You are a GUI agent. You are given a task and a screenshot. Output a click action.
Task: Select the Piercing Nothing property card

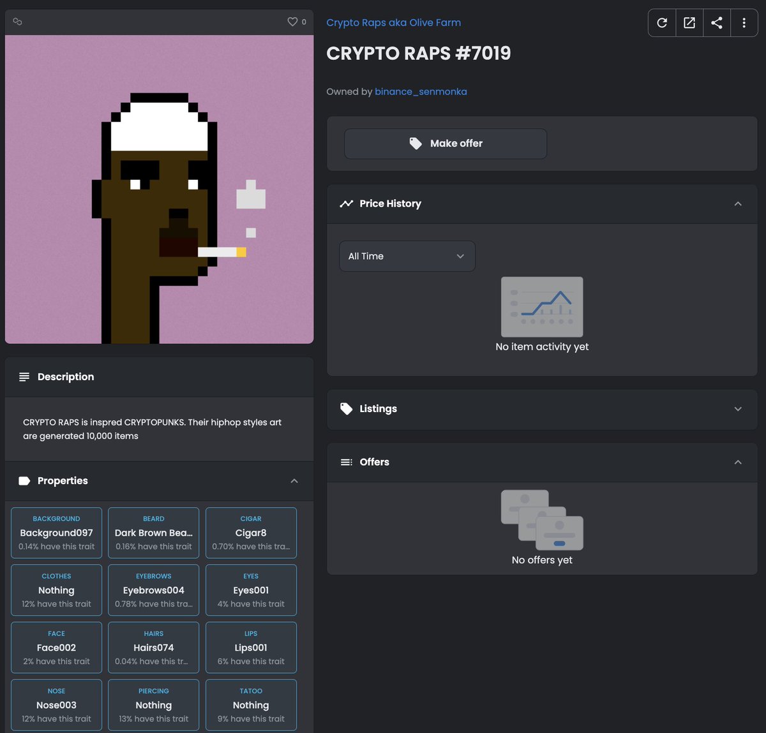tap(154, 705)
